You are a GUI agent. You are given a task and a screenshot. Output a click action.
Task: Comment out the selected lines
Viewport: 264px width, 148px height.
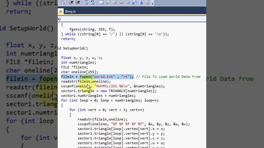pyautogui.click(x=86, y=2)
